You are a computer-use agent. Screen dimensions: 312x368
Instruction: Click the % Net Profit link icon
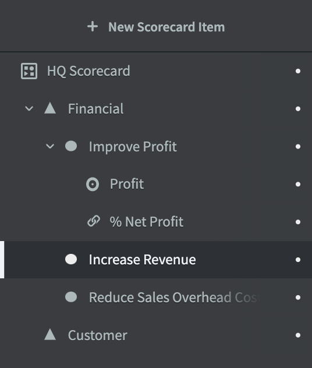pos(94,221)
